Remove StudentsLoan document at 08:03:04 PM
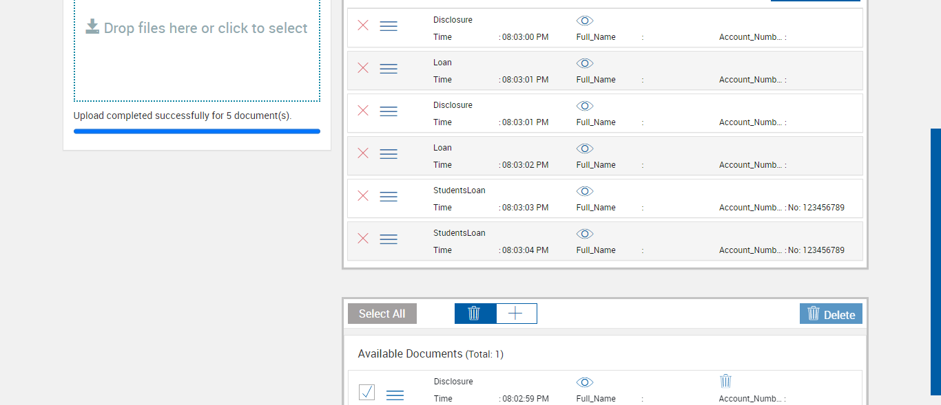 click(363, 239)
